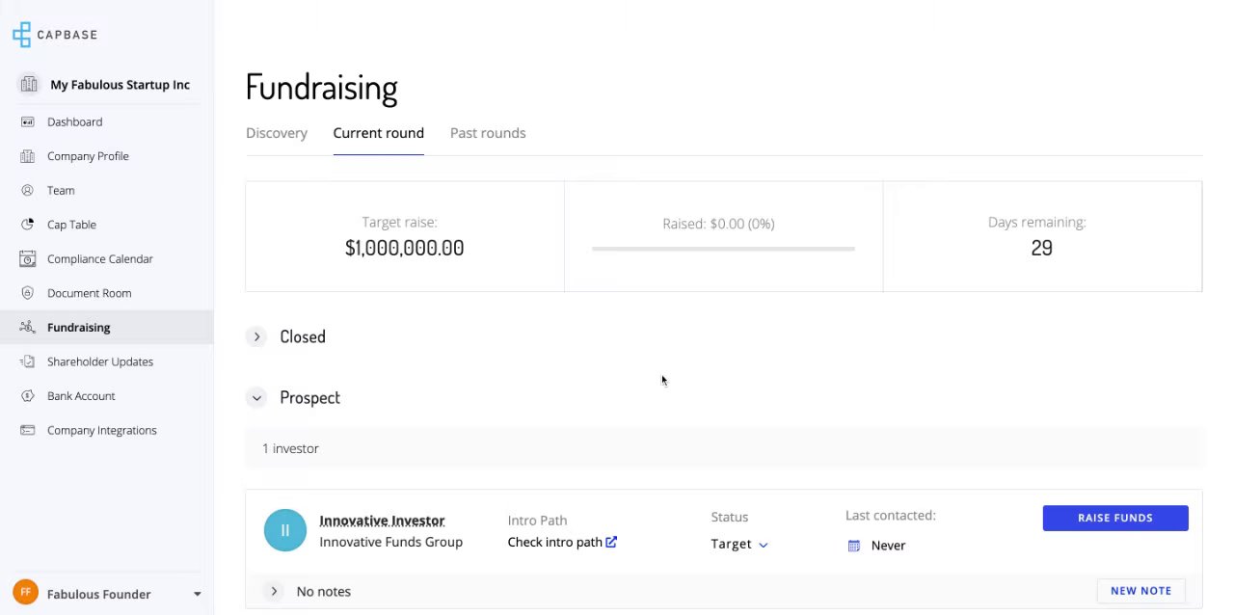This screenshot has width=1234, height=615.
Task: Click the Shareholder Updates icon
Action: (28, 361)
